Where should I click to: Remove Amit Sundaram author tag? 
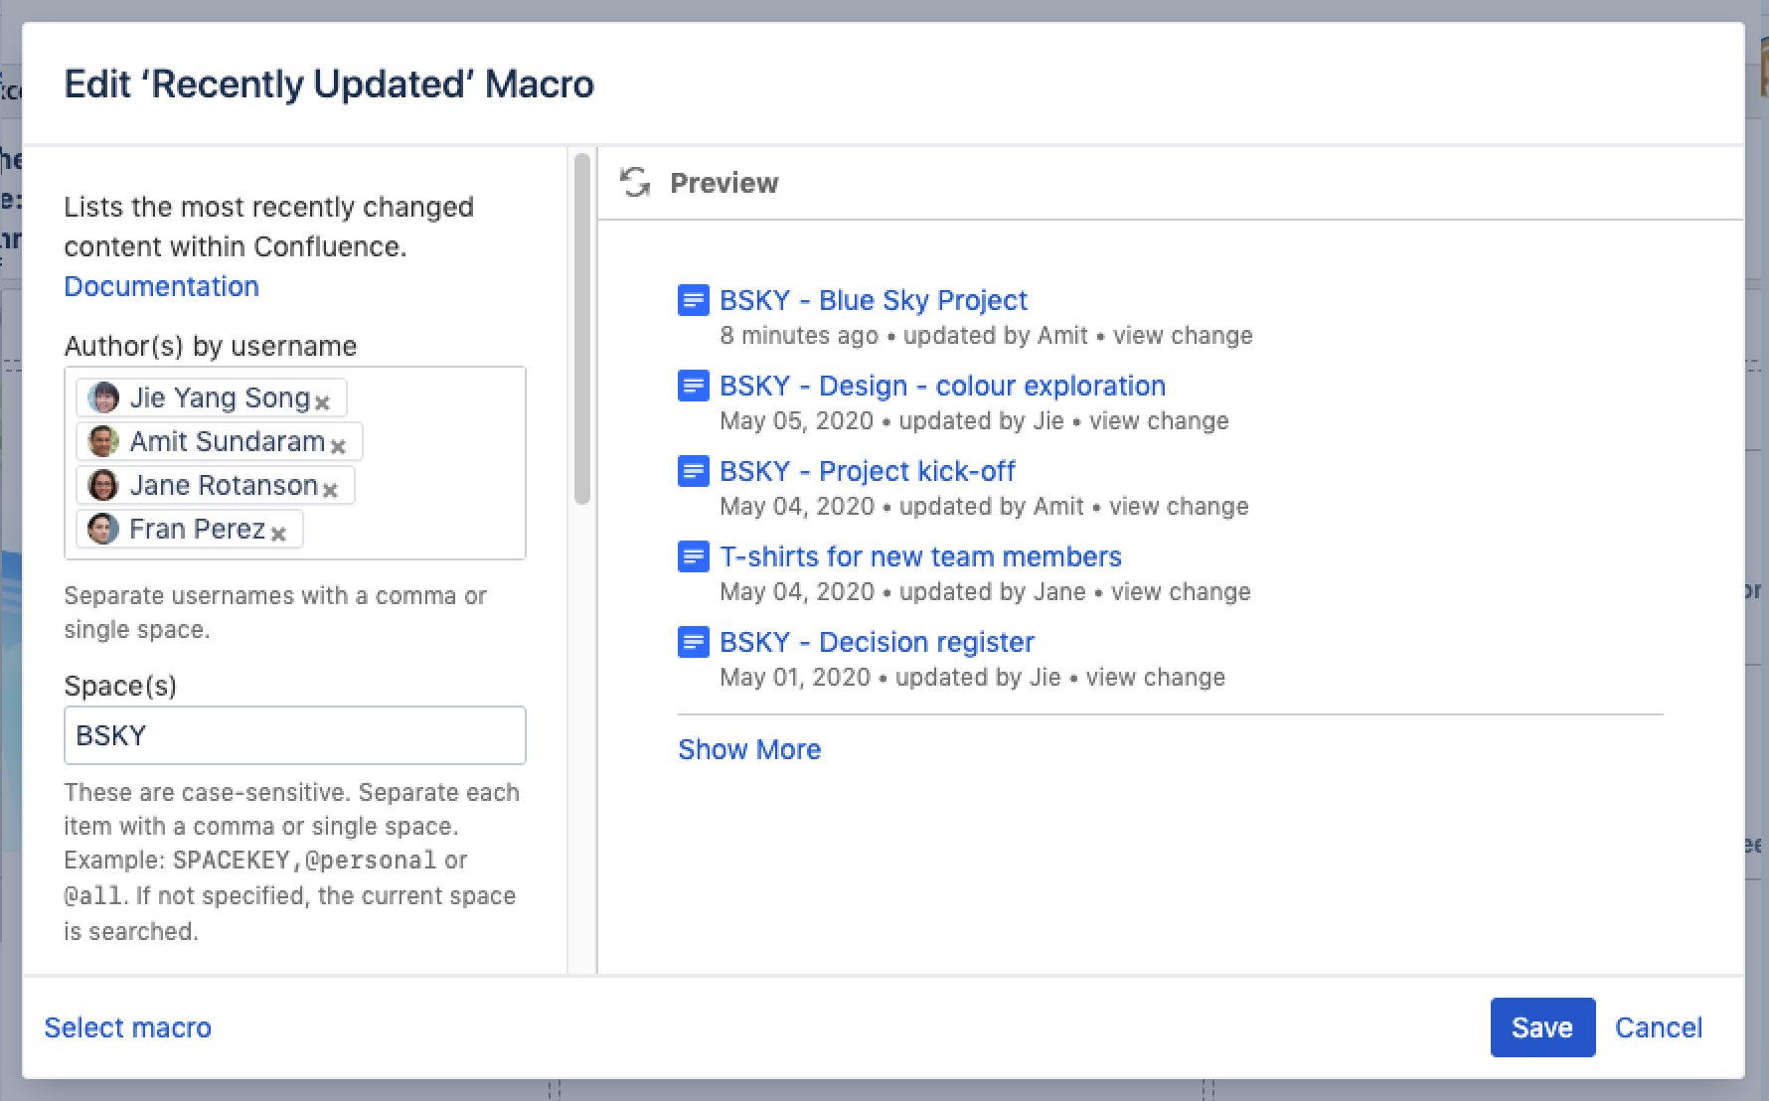click(x=338, y=446)
